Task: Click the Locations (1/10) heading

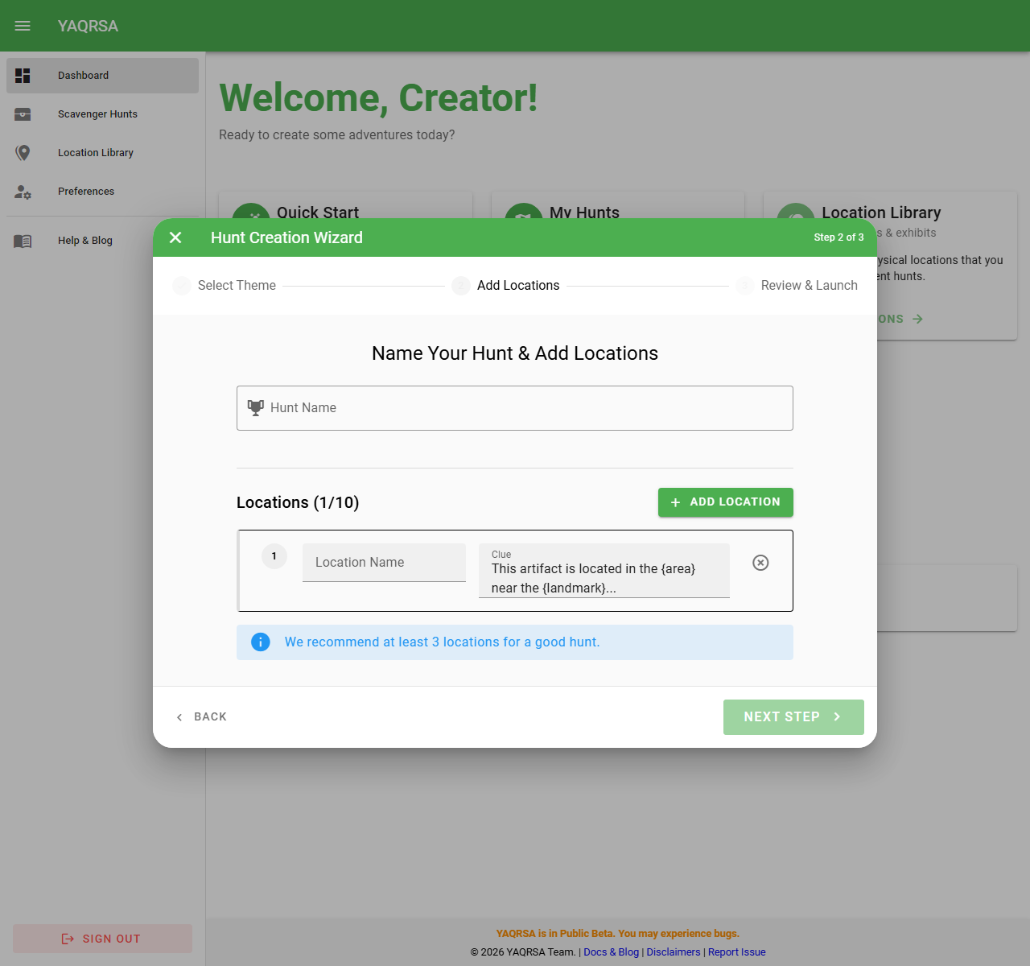Action: (298, 502)
